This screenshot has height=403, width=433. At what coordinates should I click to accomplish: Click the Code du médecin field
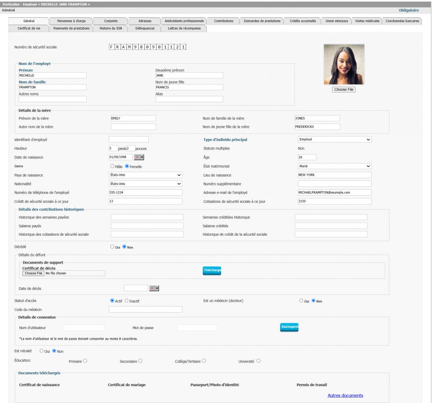pyautogui.click(x=145, y=310)
